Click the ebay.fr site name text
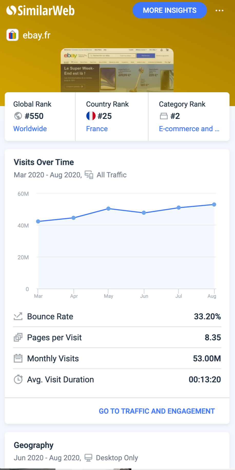The width and height of the screenshot is (235, 470). tap(37, 35)
